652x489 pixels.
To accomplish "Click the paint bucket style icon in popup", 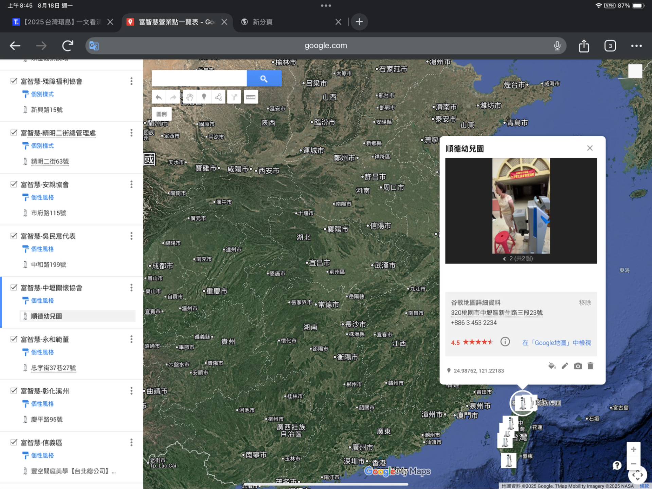I will click(552, 366).
